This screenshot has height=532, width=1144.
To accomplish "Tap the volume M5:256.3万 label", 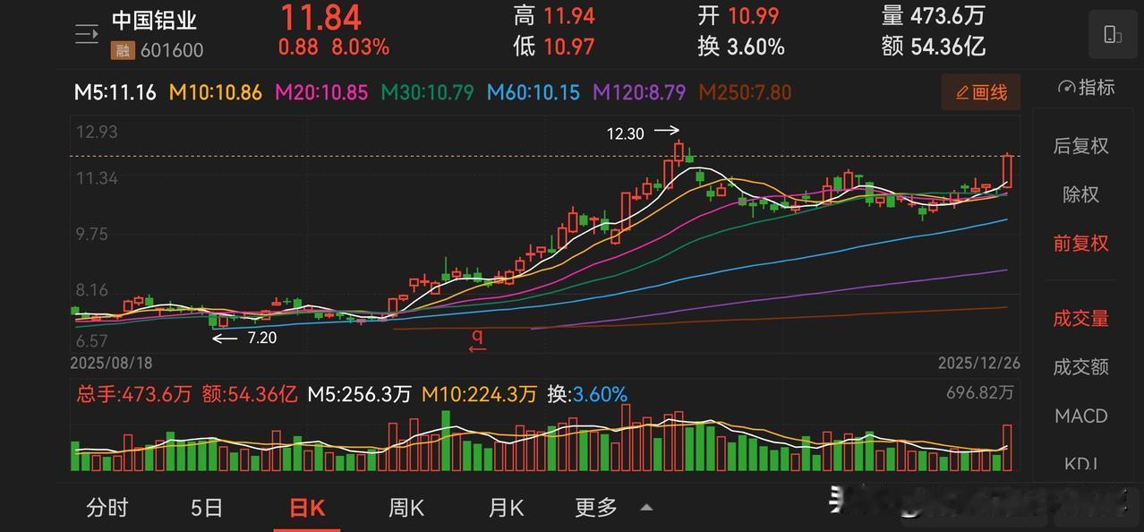I will [359, 394].
